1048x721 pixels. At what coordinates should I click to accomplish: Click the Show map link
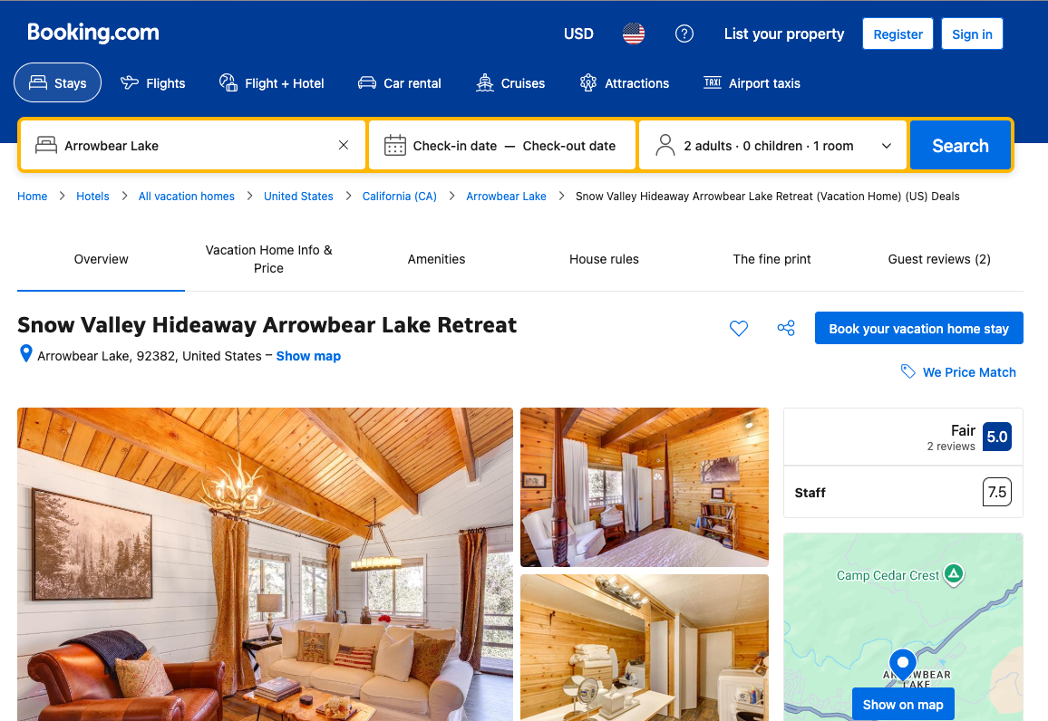point(308,356)
